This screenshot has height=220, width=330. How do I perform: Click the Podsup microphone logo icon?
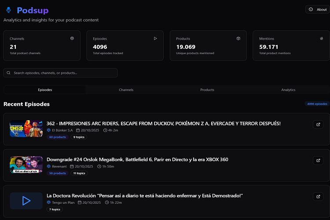click(x=9, y=10)
